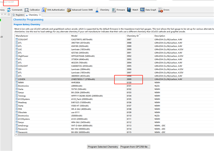Open the Firmware toolbar icon
Screen dimensions: 214x151
click(114, 10)
